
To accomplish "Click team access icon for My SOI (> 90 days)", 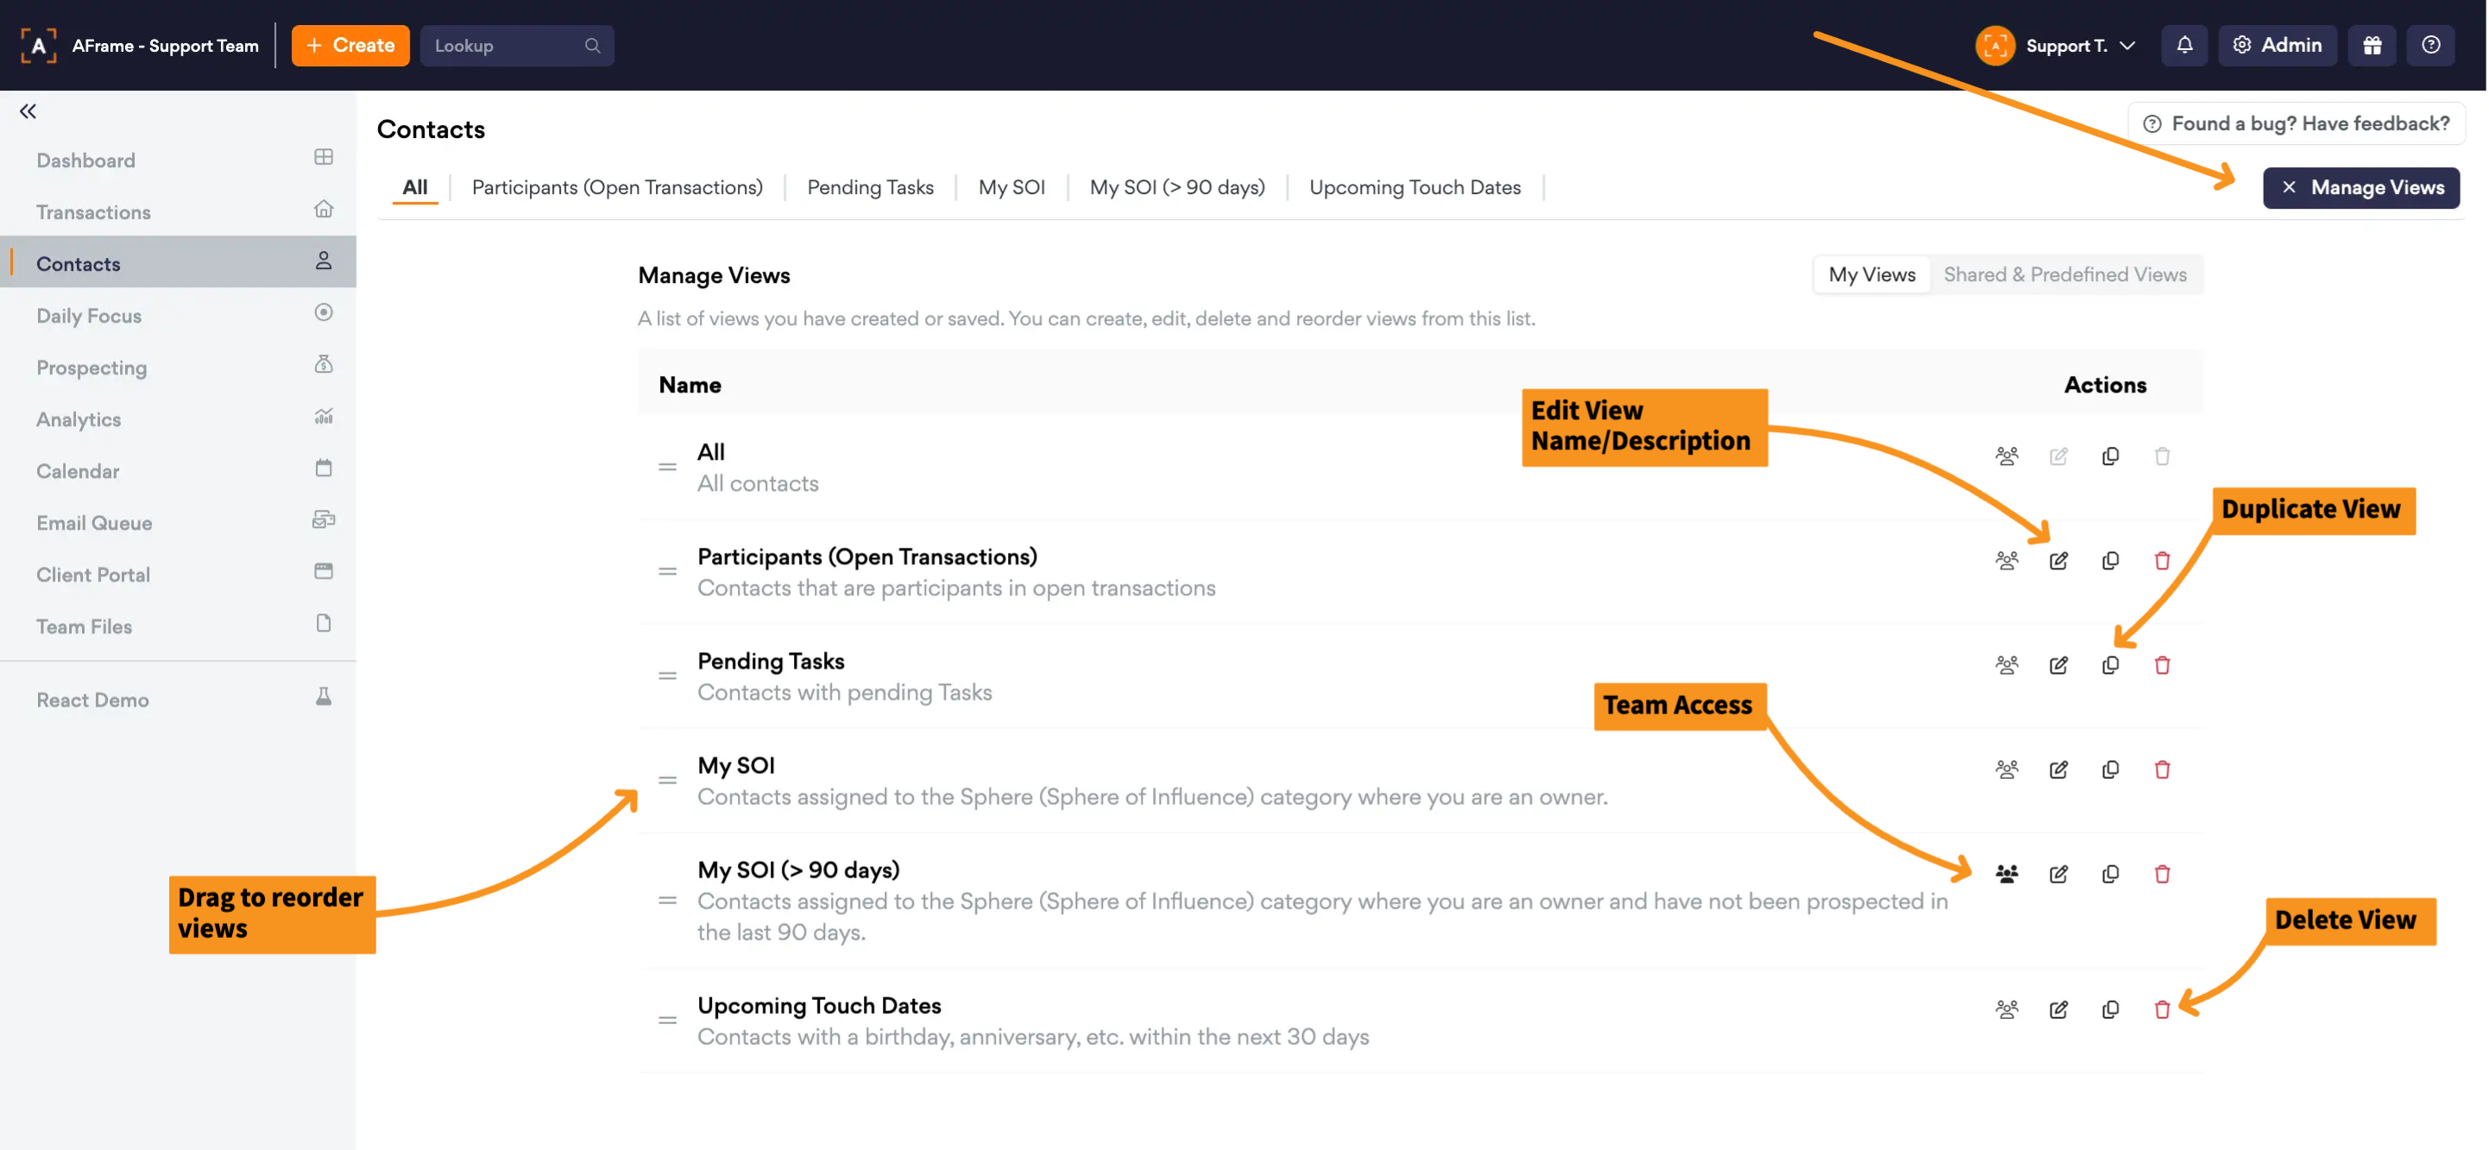I will (x=2006, y=874).
